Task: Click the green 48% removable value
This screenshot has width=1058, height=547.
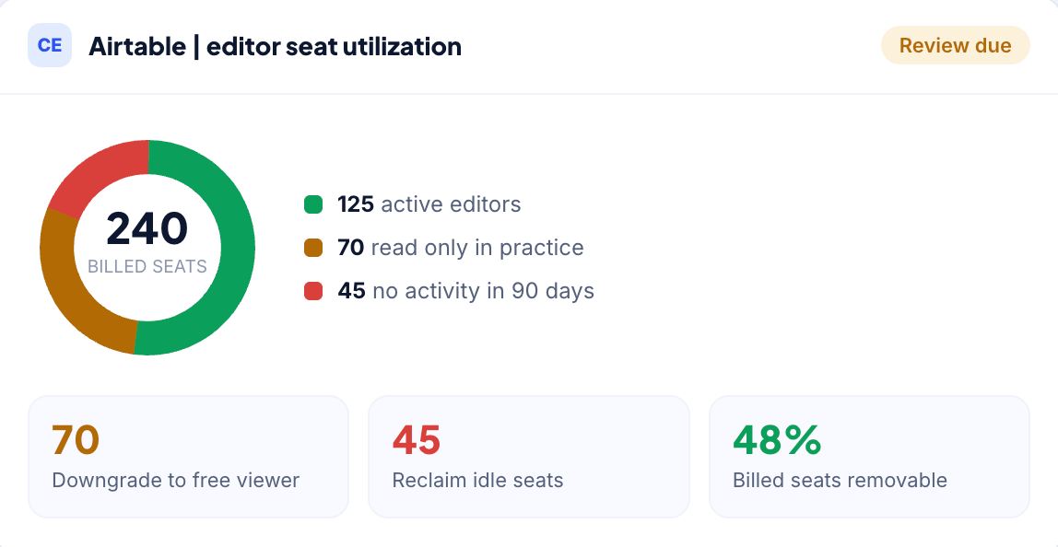Action: (777, 440)
